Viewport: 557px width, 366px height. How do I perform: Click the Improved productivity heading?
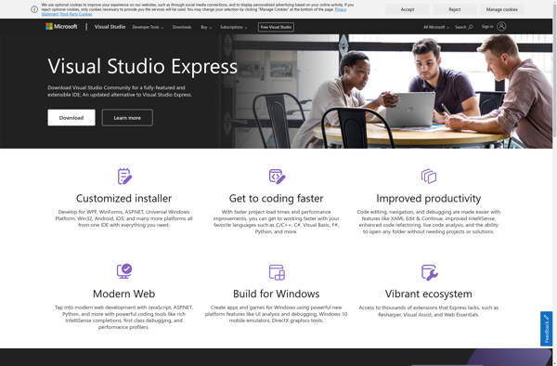(429, 198)
